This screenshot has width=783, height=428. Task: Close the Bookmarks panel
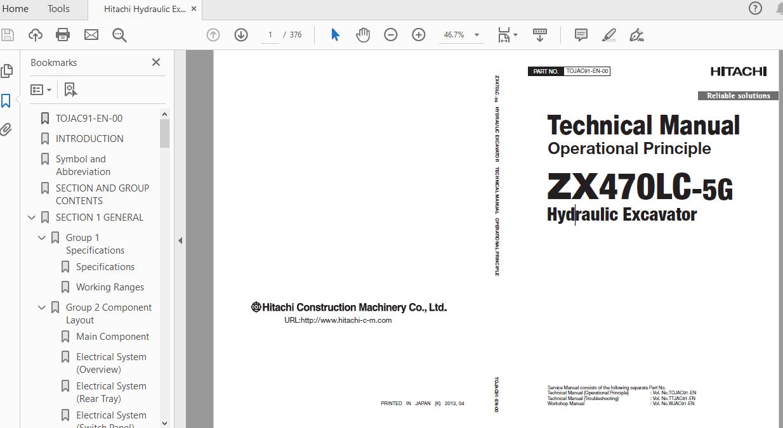[156, 62]
